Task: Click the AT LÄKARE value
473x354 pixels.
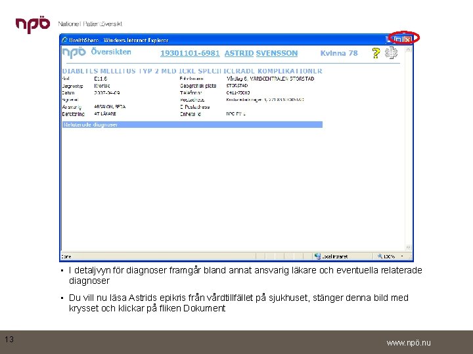Action: point(105,114)
